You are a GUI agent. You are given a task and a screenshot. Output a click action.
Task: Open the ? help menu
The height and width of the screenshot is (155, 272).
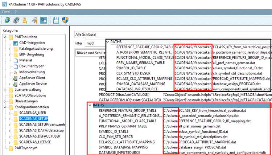tap(16, 12)
